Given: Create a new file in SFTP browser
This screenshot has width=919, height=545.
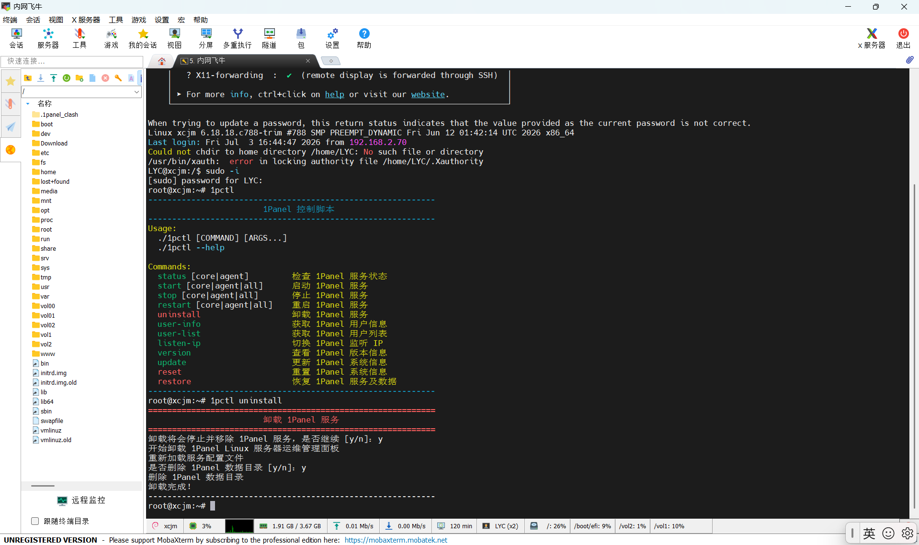Looking at the screenshot, I should (92, 78).
